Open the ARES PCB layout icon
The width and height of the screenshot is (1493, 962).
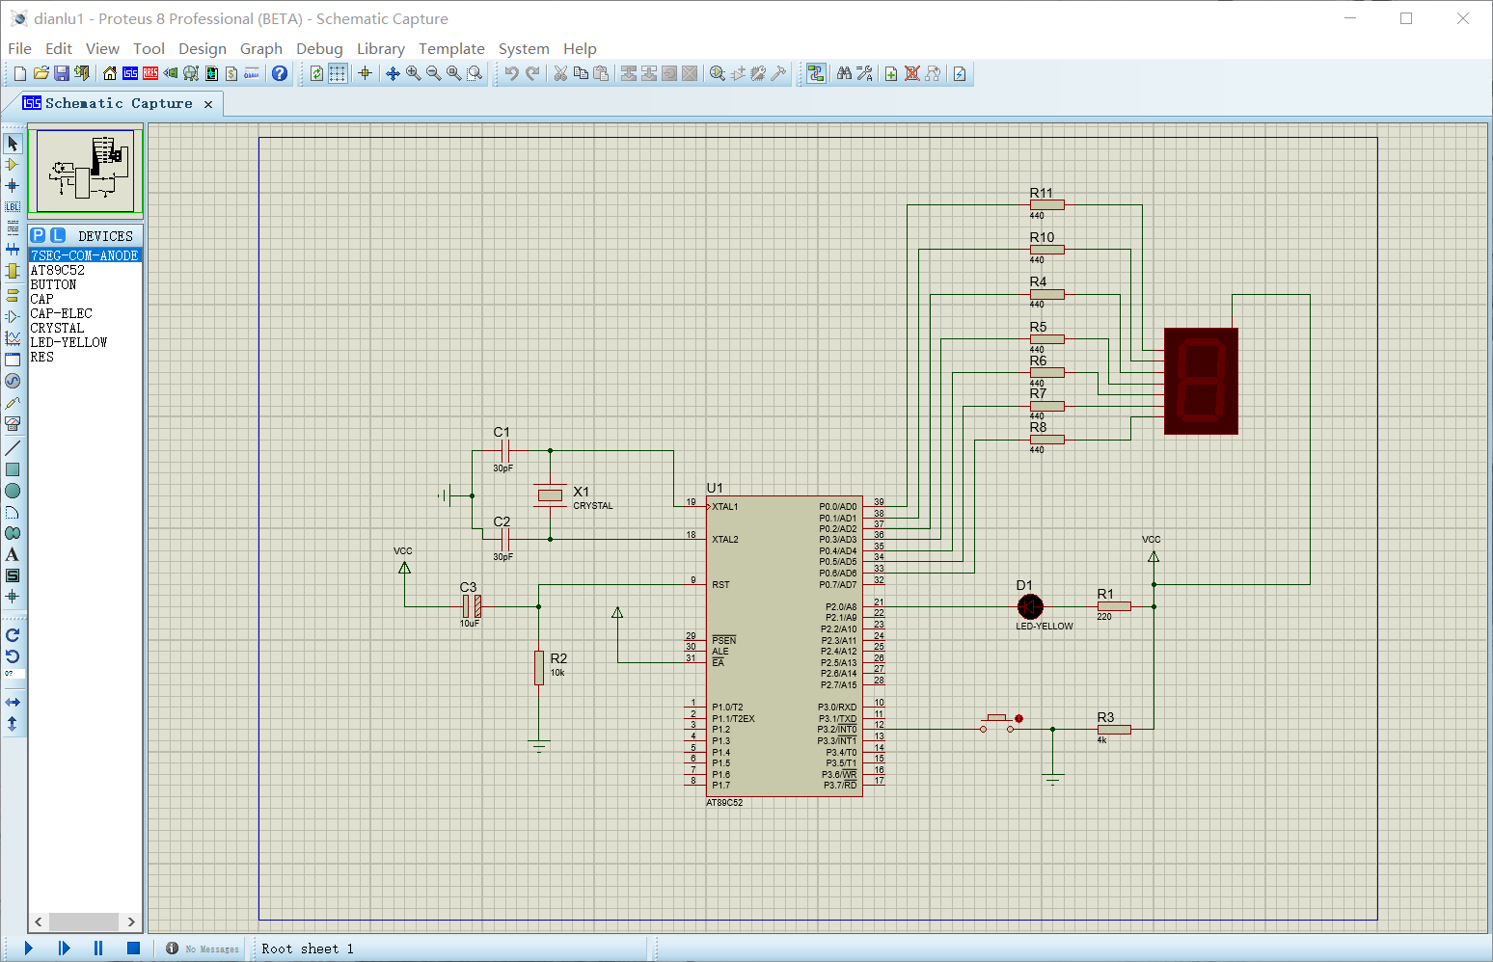149,73
